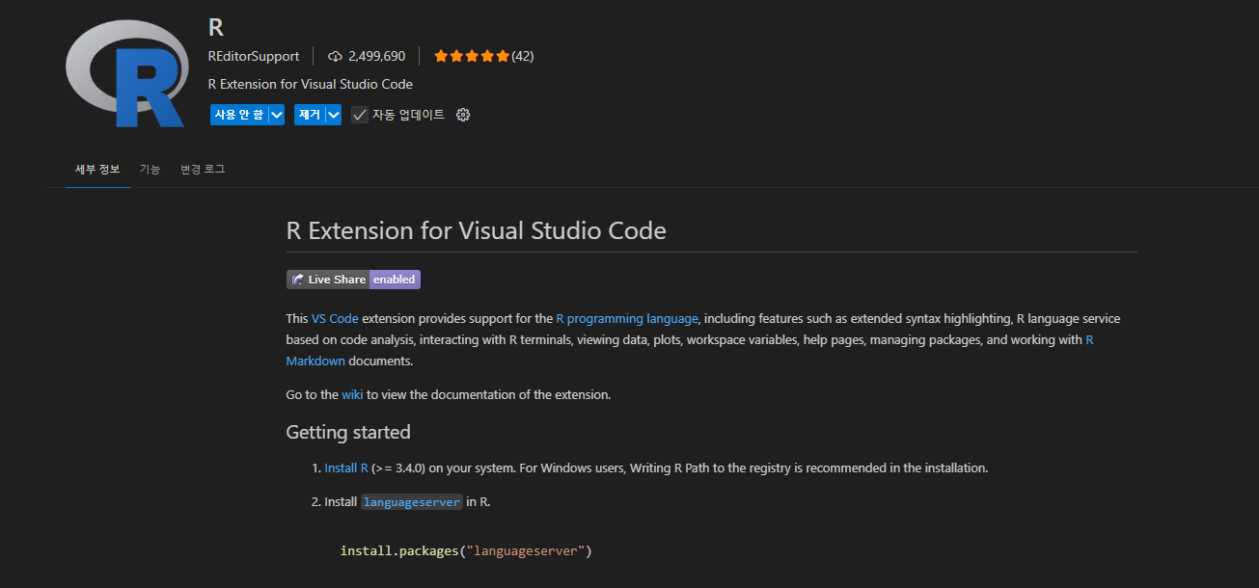The image size is (1259, 588).
Task: Click the R Extension for Visual Studio Code description
Action: tap(311, 84)
